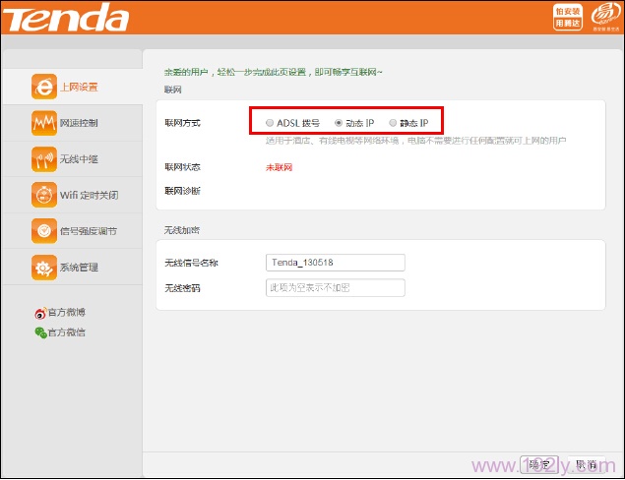Visit the 官方微信 link

tap(67, 332)
